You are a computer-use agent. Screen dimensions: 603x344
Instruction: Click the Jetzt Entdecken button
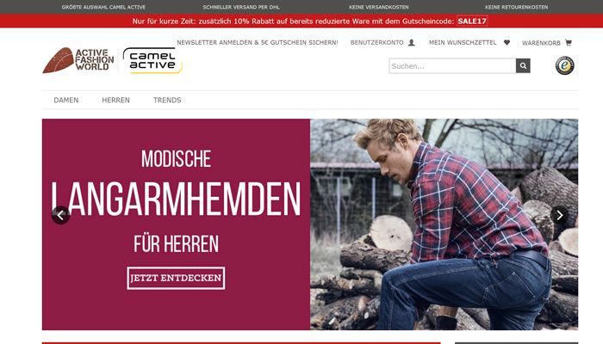tap(176, 278)
